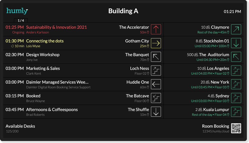
Task: Click the 12345.humly.cloud booking link
Action: coord(216,131)
